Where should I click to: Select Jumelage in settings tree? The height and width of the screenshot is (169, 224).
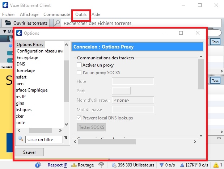[26, 71]
